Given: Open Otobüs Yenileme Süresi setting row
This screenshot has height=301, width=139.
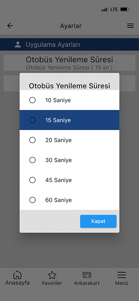Looking at the screenshot, I should (69, 63).
